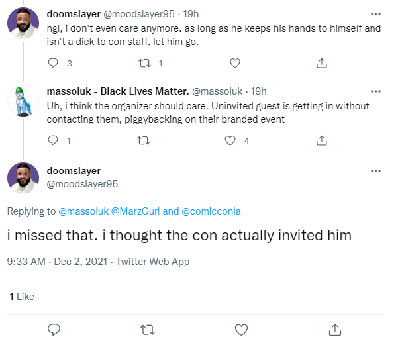Retweet massoluk's uninvited guest tweet
This screenshot has width=398, height=345.
(x=144, y=140)
